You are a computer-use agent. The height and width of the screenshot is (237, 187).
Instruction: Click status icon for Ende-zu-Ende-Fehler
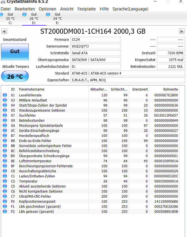[x=5, y=141]
